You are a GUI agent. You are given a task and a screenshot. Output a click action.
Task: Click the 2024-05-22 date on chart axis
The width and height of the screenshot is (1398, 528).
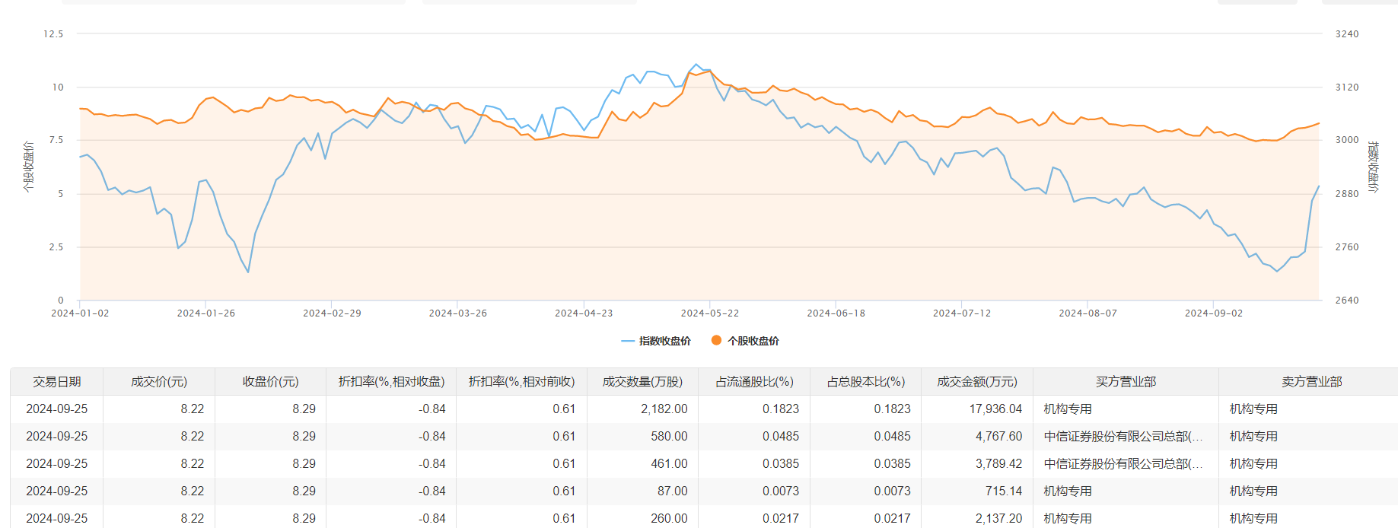(x=709, y=313)
